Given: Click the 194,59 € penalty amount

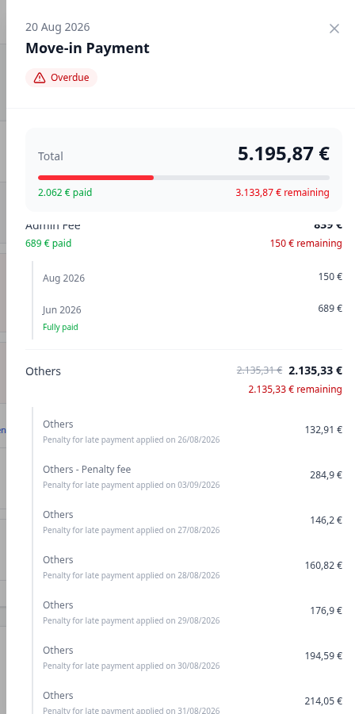Looking at the screenshot, I should [323, 656].
